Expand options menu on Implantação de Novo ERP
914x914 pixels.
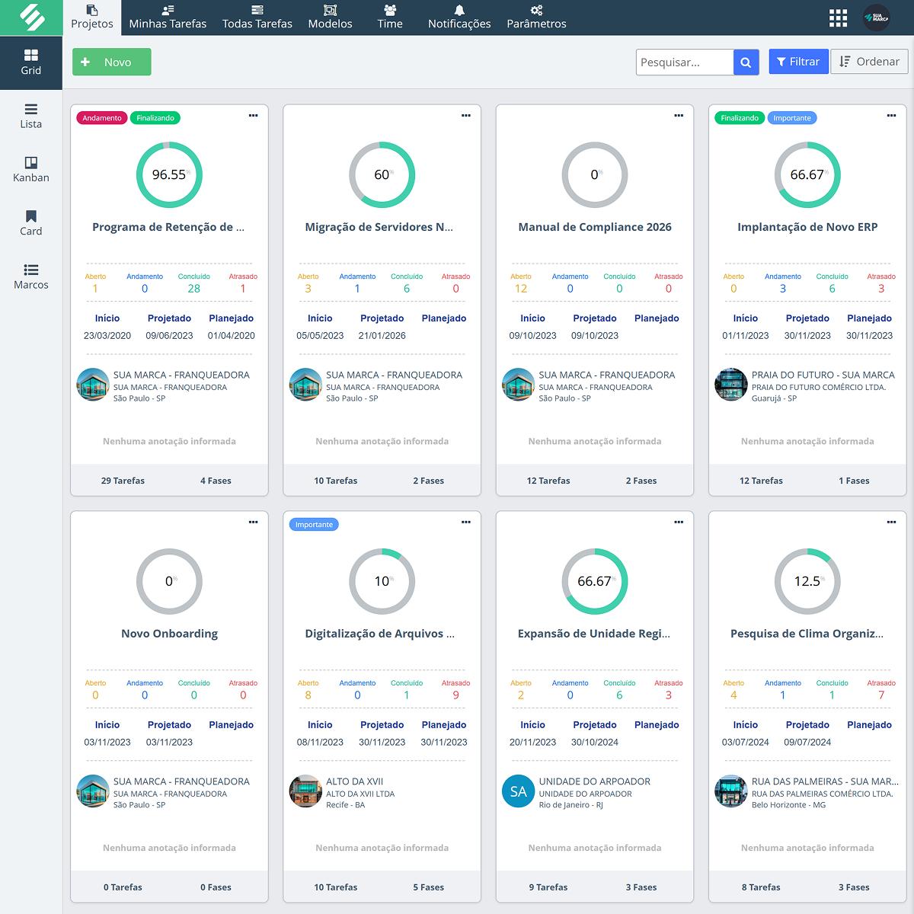point(891,116)
